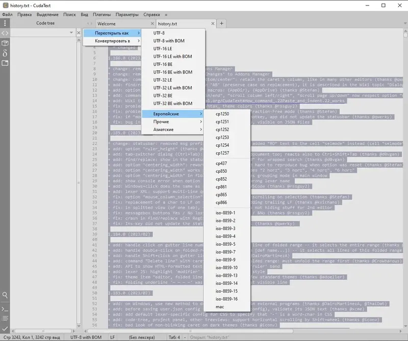Choose UTF-32 BE encoding
The width and height of the screenshot is (408, 341).
tap(172, 95)
